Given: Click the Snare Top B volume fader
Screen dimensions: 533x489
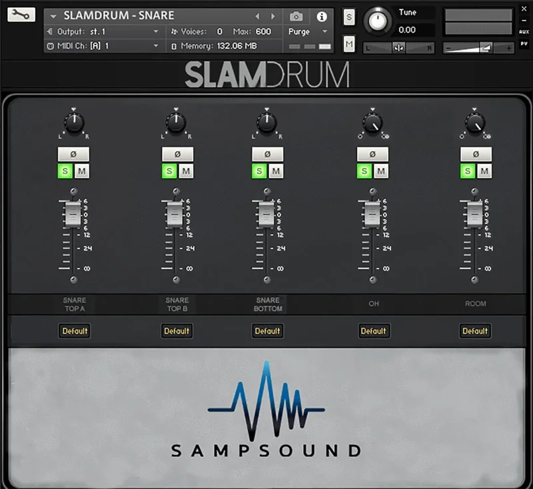Looking at the screenshot, I should [x=175, y=214].
